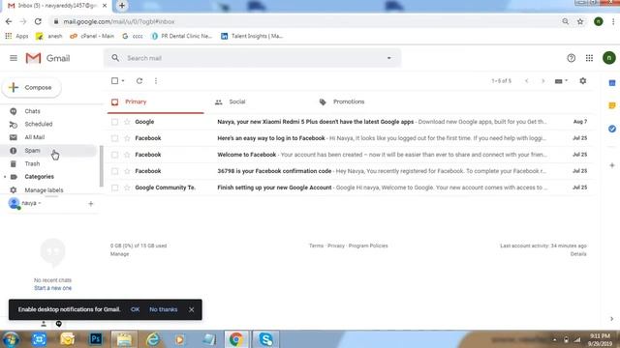
Task: Click the Start a new one chat link
Action: click(52, 288)
